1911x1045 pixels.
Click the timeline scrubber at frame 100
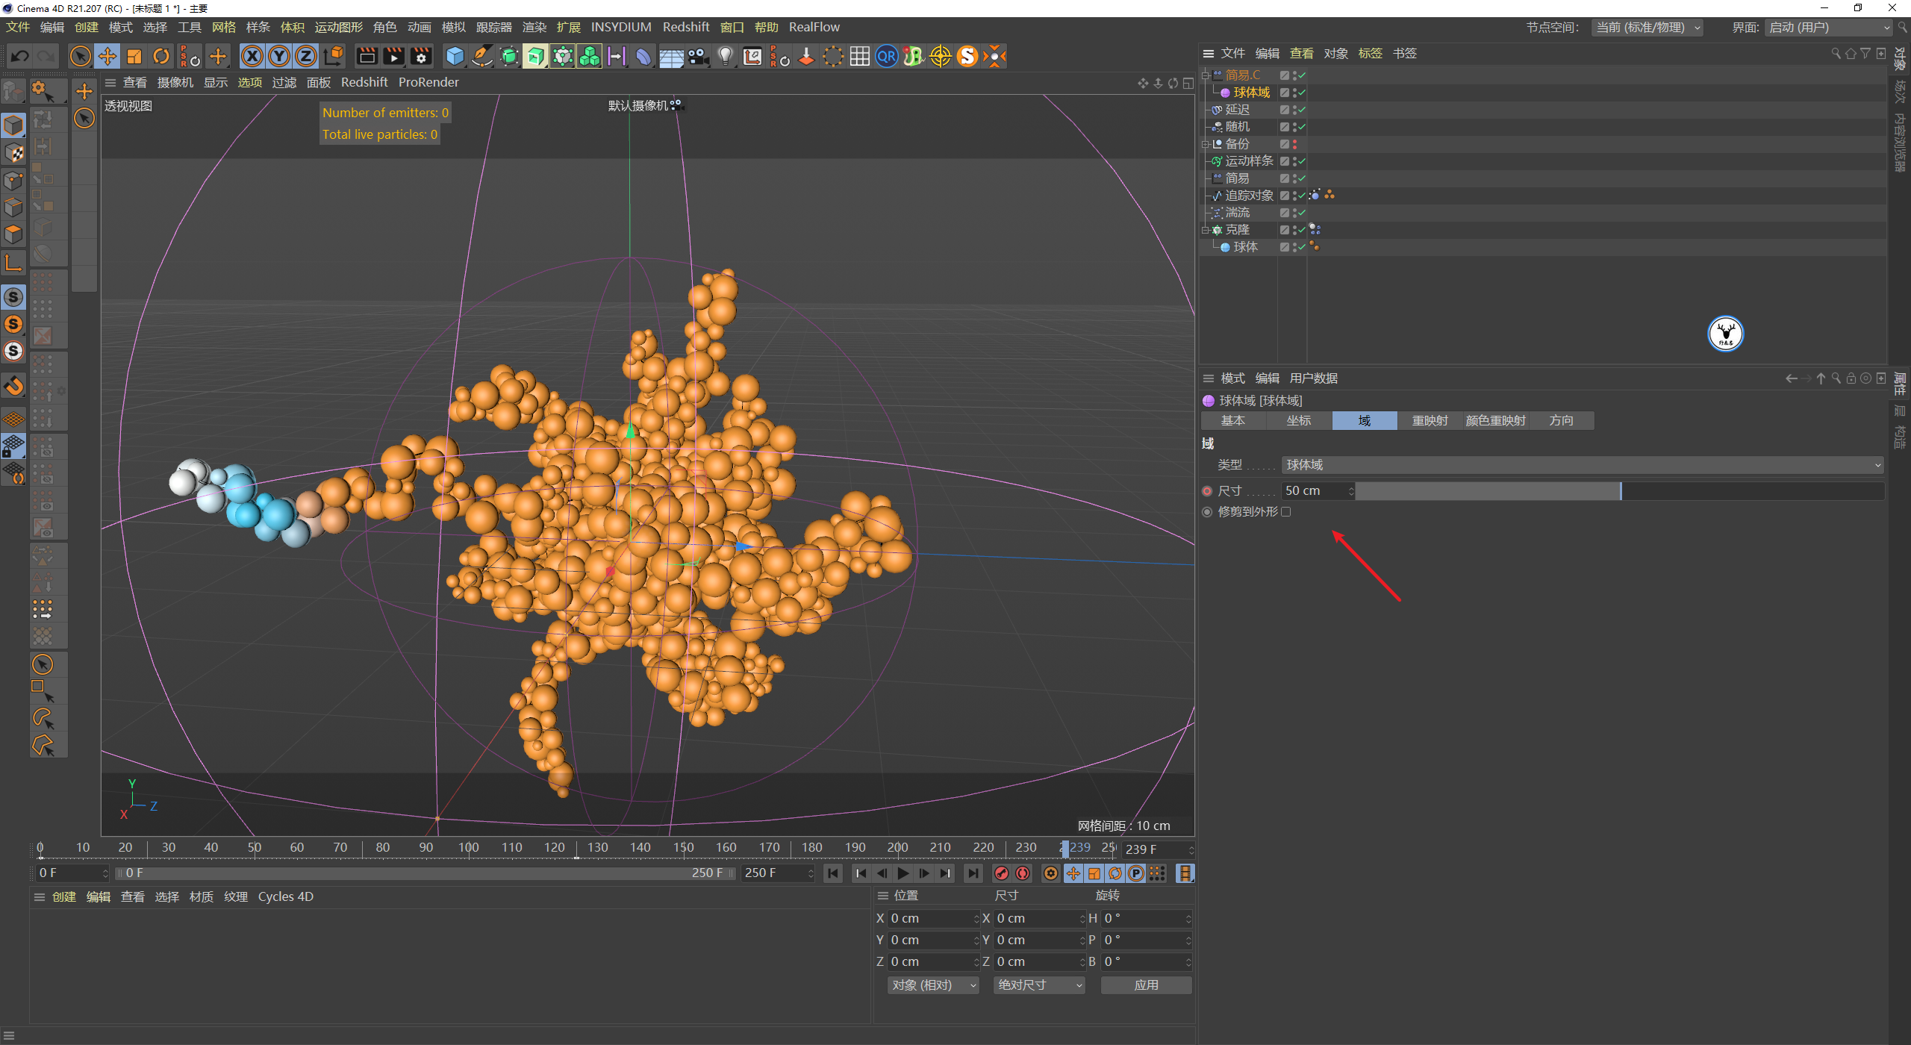469,849
